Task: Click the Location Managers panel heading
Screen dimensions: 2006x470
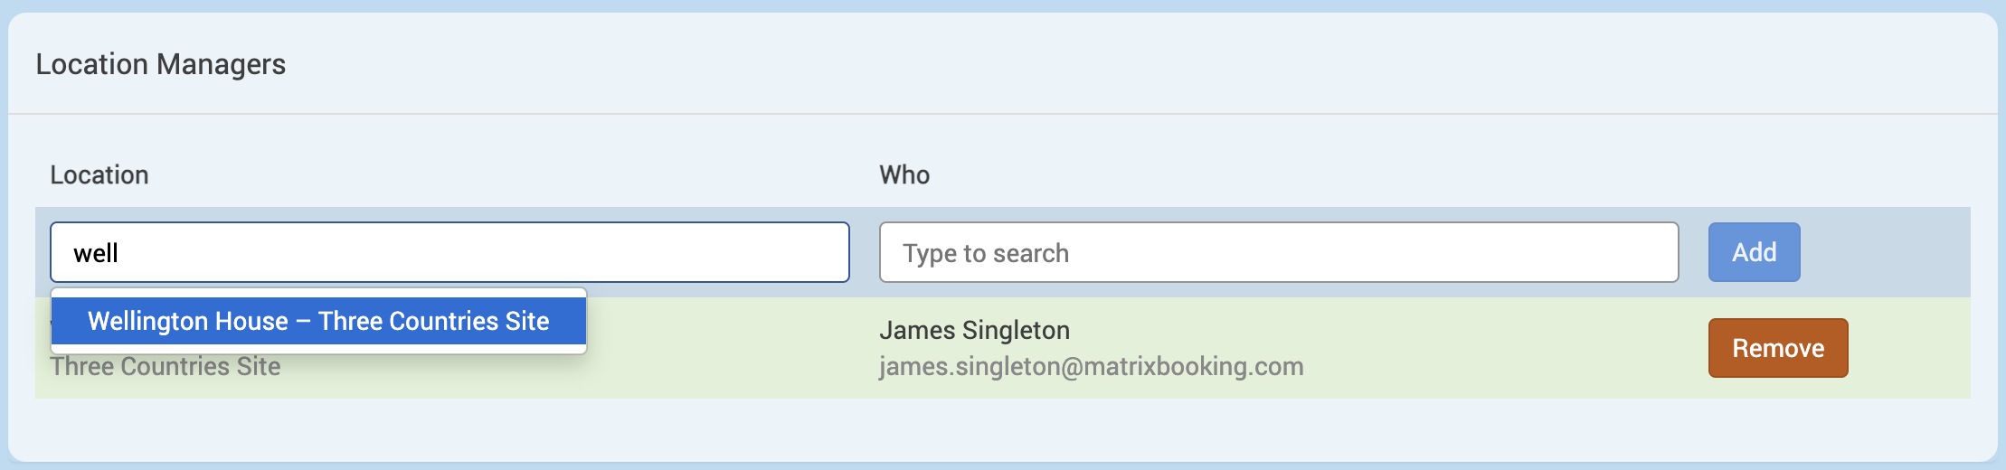Action: point(160,64)
